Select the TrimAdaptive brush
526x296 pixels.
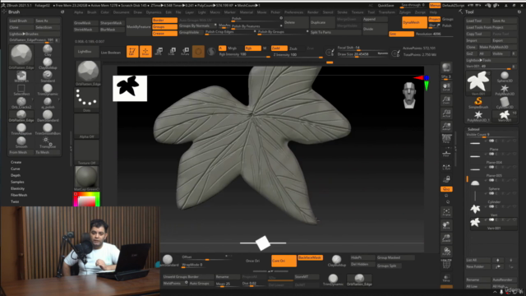click(21, 129)
